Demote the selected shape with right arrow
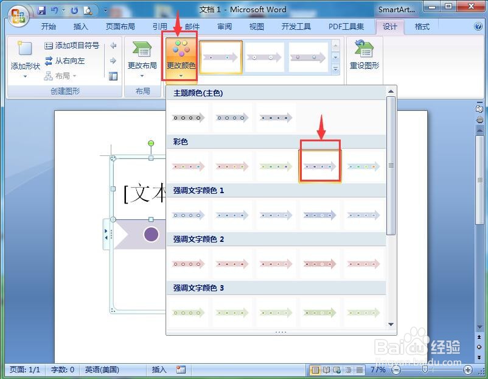 (113, 60)
